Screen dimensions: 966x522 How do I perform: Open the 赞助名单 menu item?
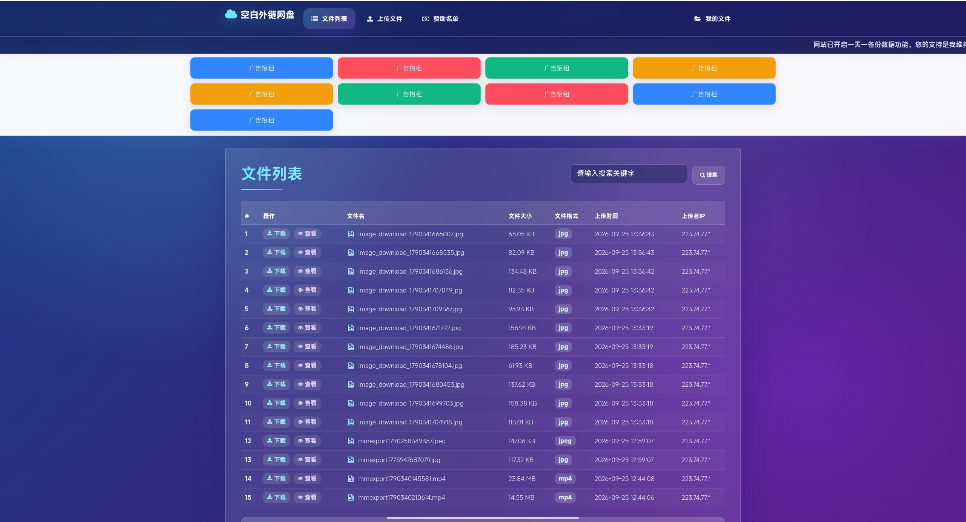click(x=440, y=18)
